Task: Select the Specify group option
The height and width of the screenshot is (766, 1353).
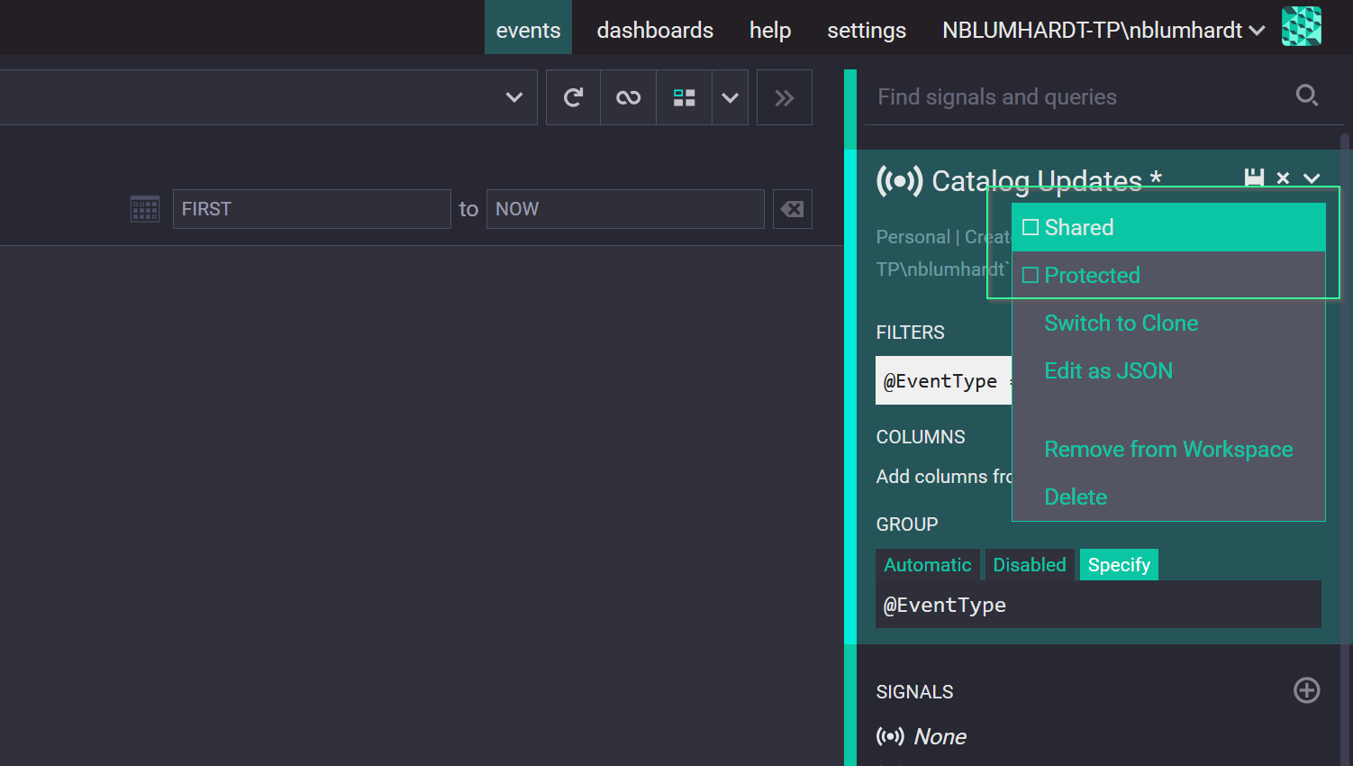Action: (x=1119, y=565)
